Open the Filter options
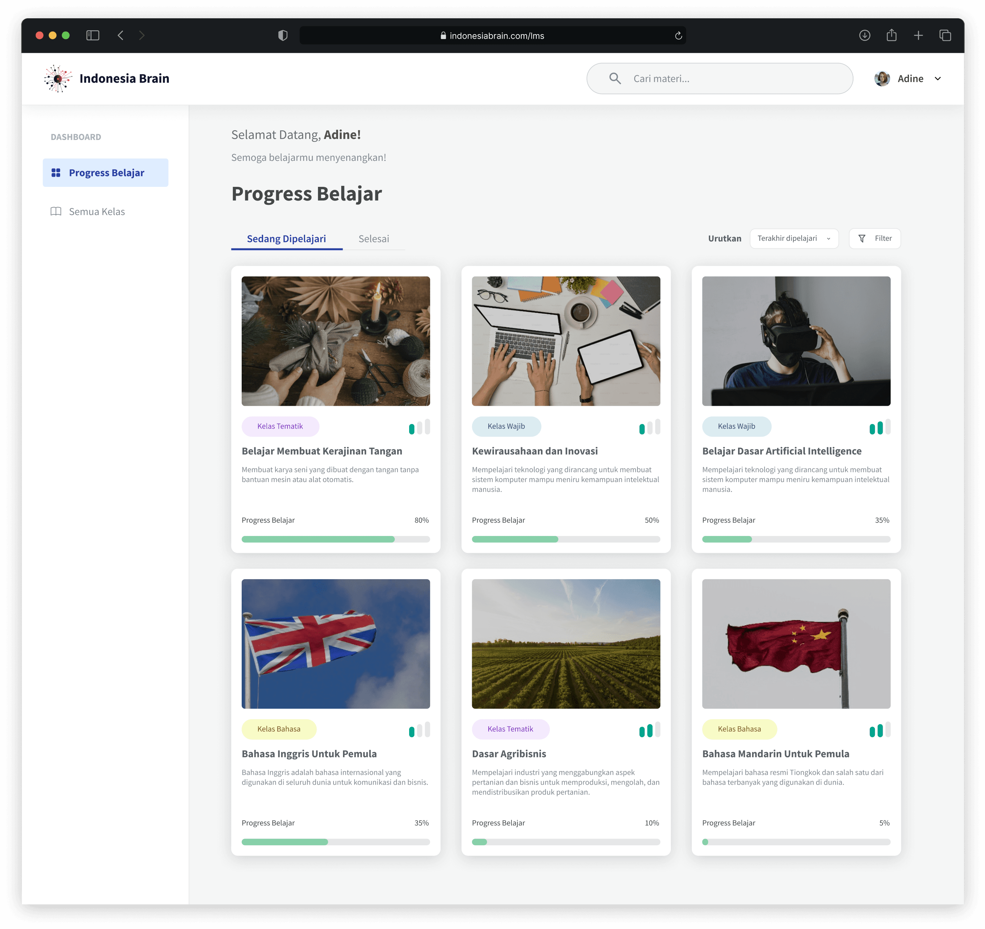The image size is (985, 929). [875, 239]
